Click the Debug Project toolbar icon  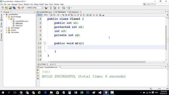pos(64,8)
